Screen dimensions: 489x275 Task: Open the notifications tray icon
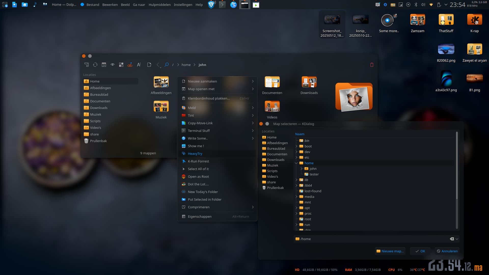click(x=378, y=5)
